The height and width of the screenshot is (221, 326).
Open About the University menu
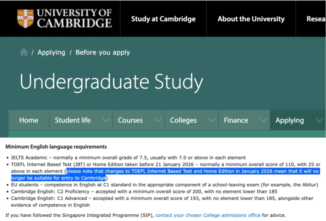(251, 19)
